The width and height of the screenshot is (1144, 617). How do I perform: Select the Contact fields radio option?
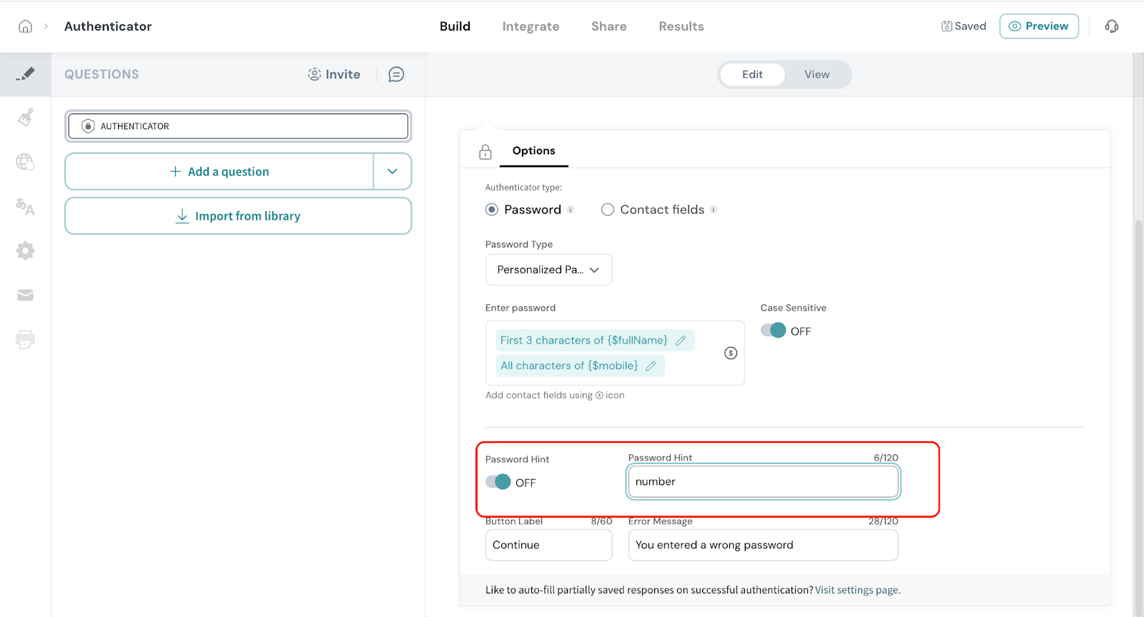pos(608,210)
